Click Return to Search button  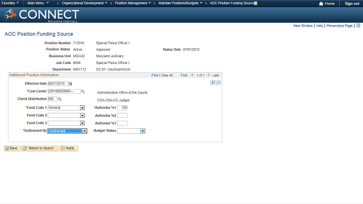(40, 148)
